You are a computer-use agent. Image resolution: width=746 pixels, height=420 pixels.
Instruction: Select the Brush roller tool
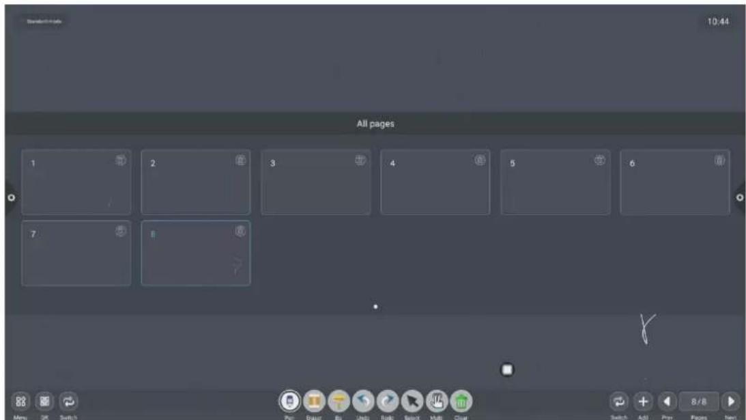click(x=339, y=401)
